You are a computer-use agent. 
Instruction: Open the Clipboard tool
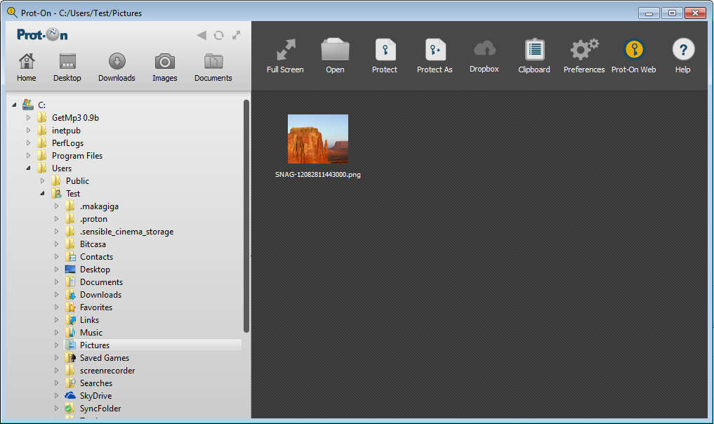[534, 51]
